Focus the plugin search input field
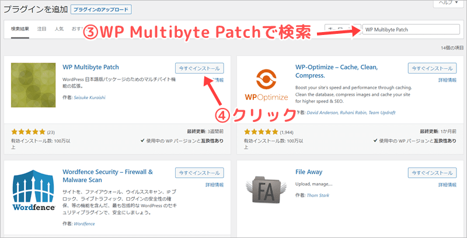This screenshot has height=238, width=467. (x=410, y=29)
